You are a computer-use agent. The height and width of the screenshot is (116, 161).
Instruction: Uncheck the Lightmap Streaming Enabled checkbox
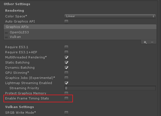tap(66, 83)
